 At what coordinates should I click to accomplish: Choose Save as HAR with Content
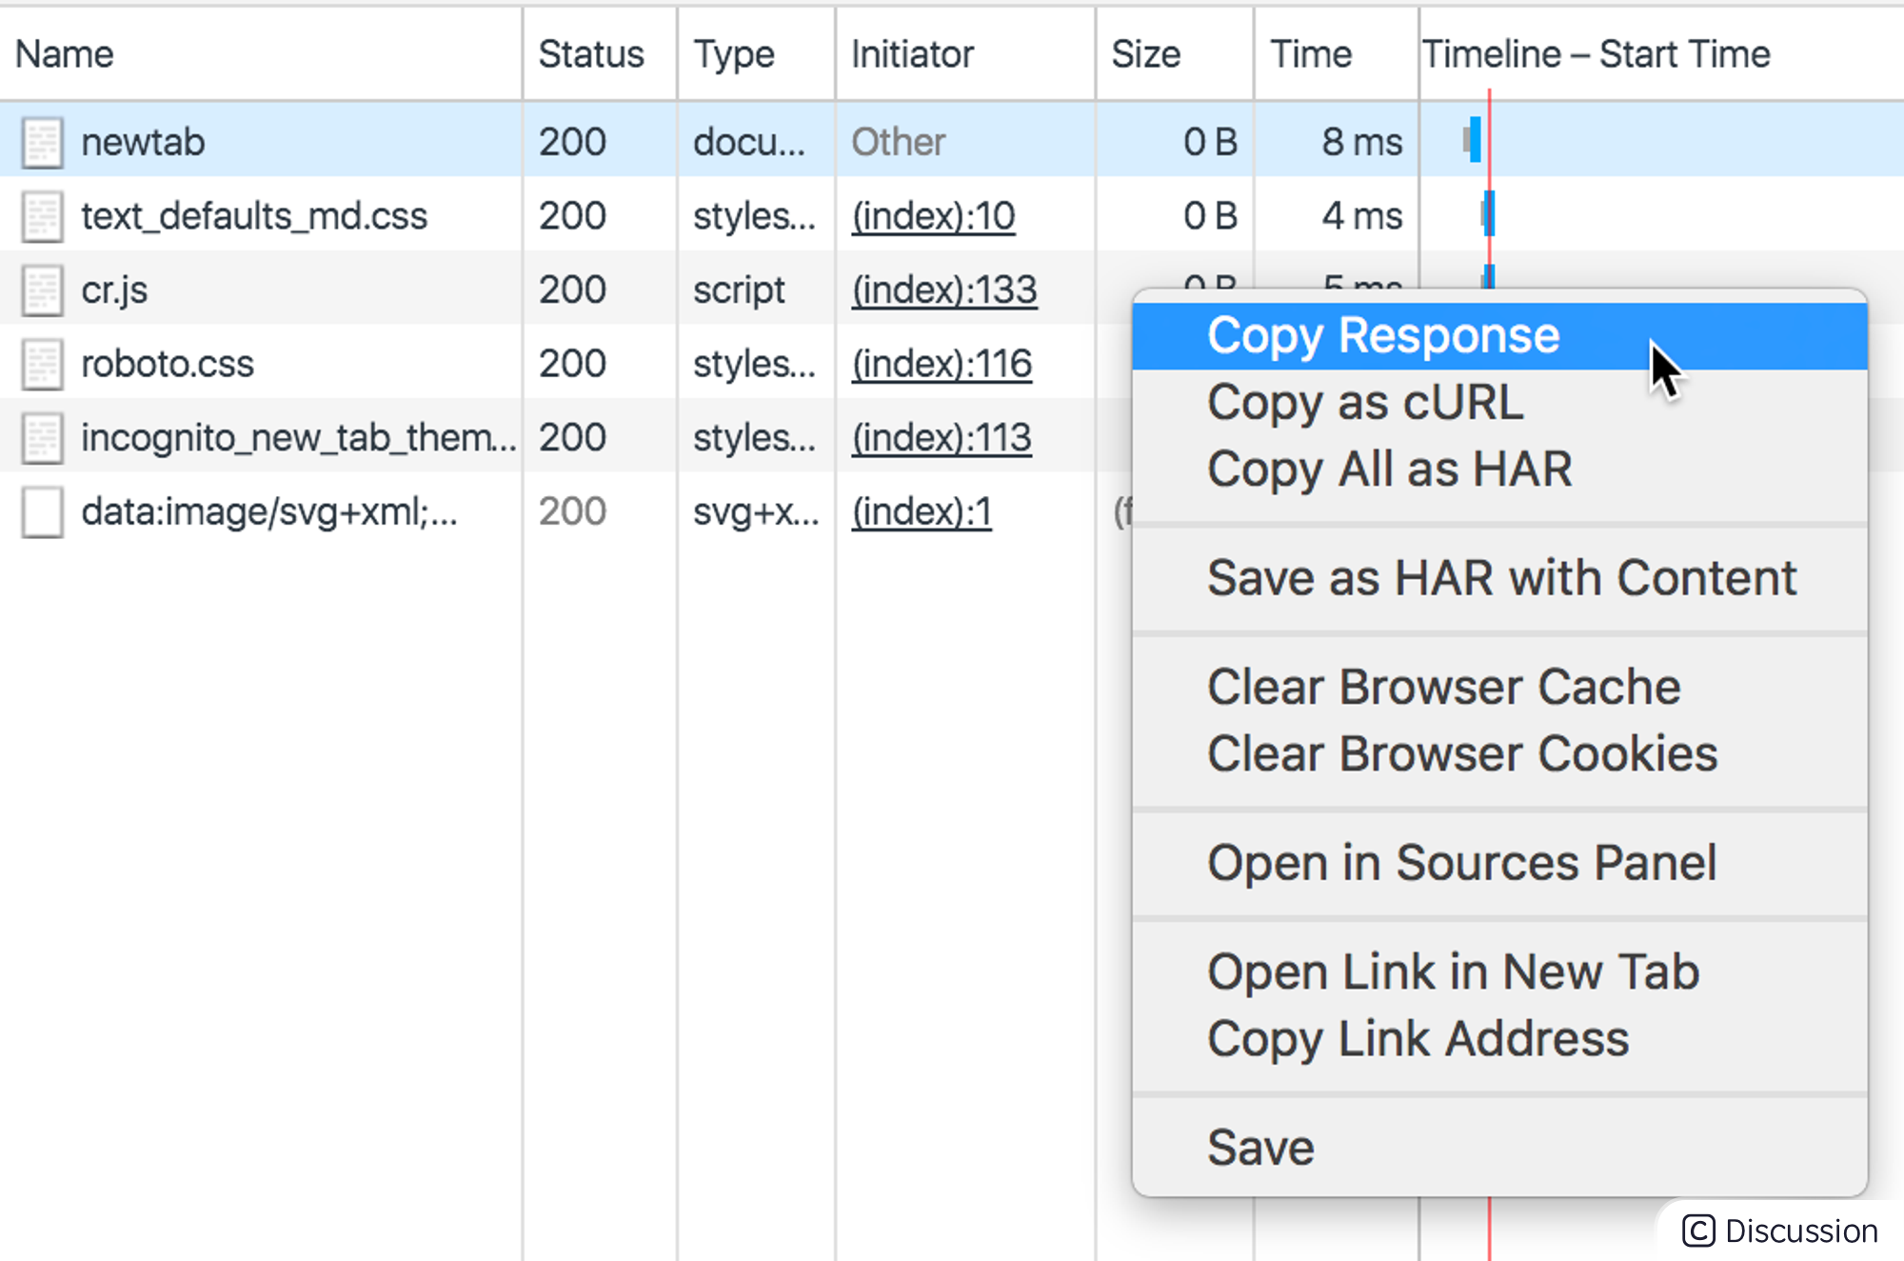pos(1500,578)
